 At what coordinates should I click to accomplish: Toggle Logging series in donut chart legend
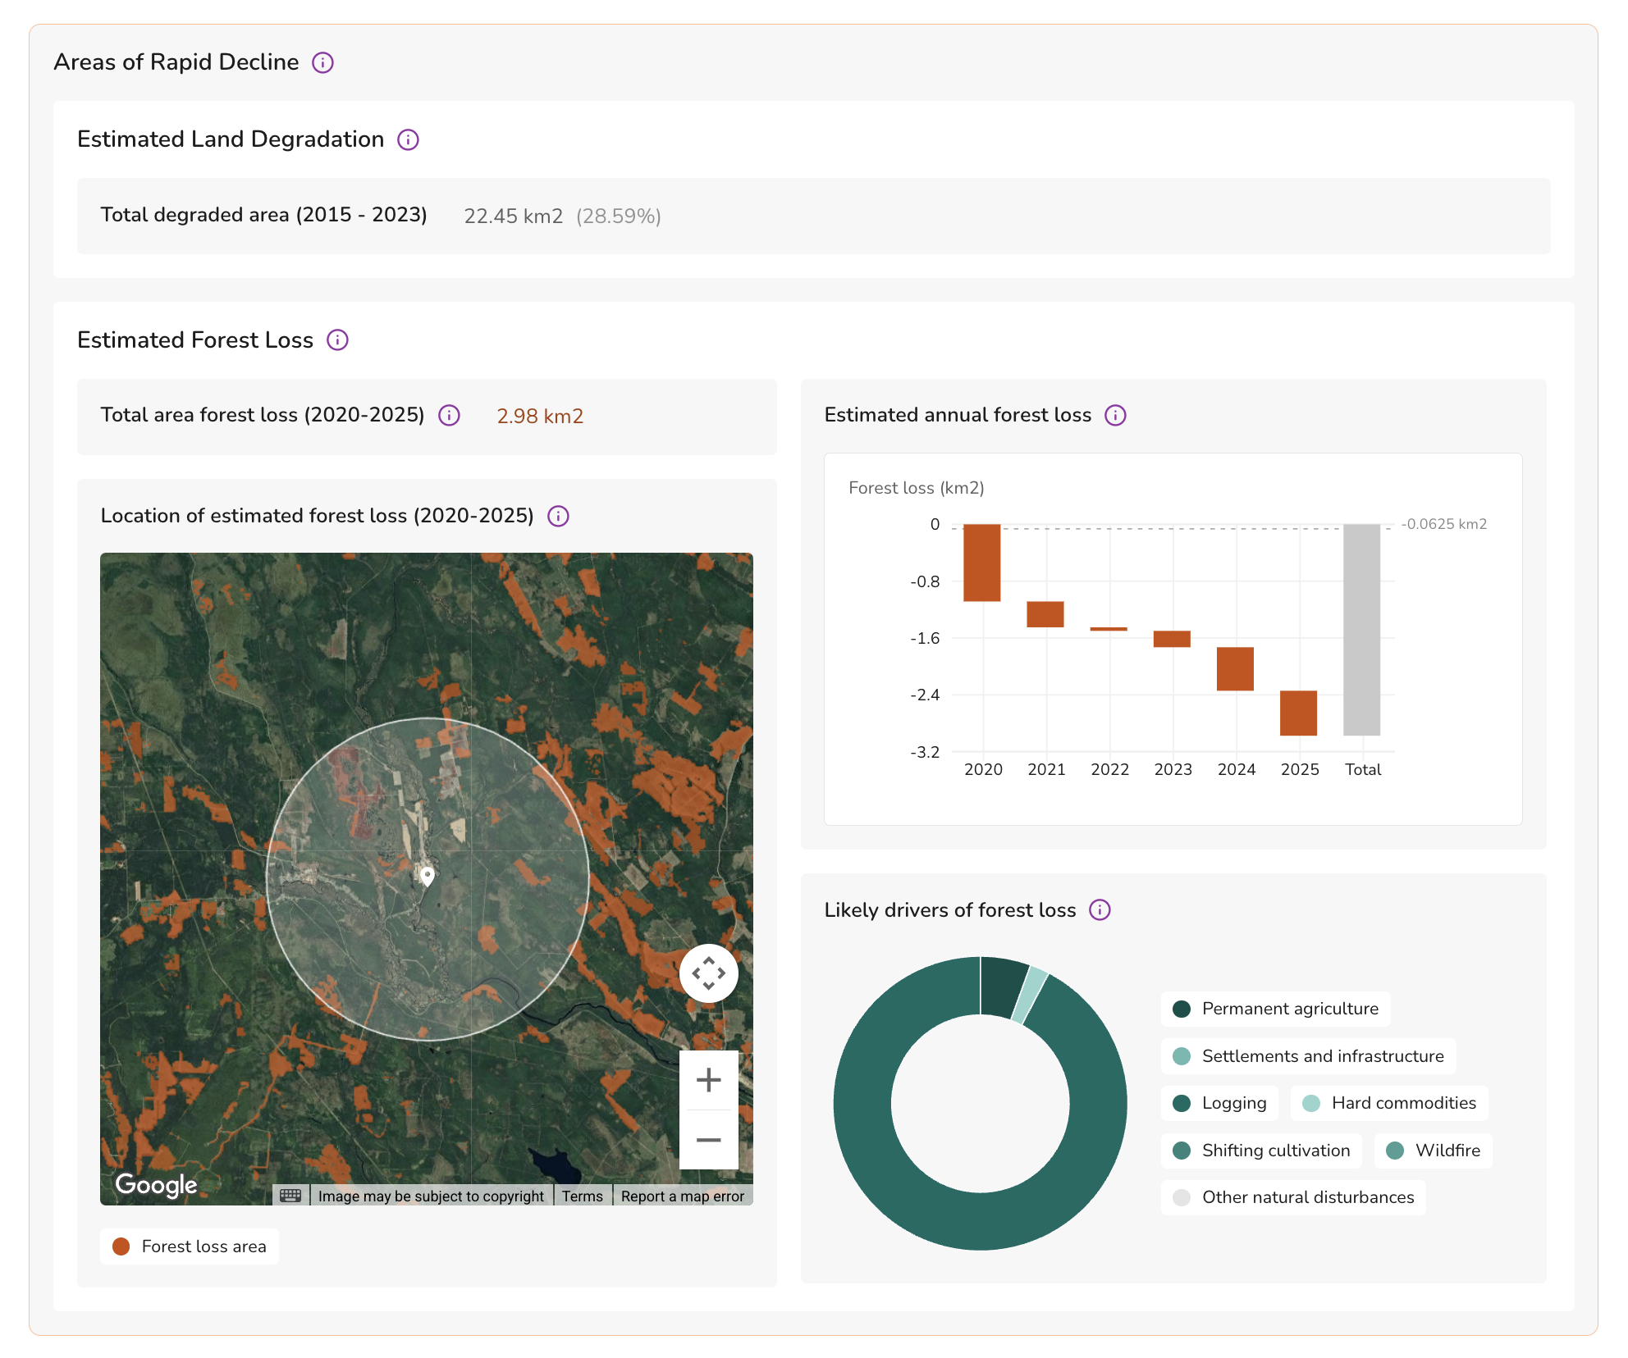point(1220,1103)
